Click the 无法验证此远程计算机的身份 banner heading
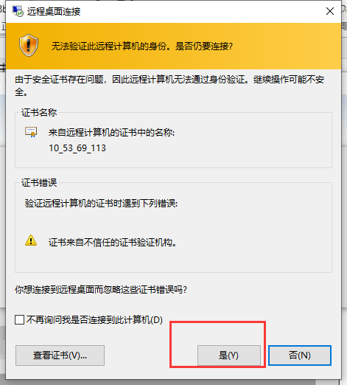The width and height of the screenshot is (347, 385). (142, 46)
